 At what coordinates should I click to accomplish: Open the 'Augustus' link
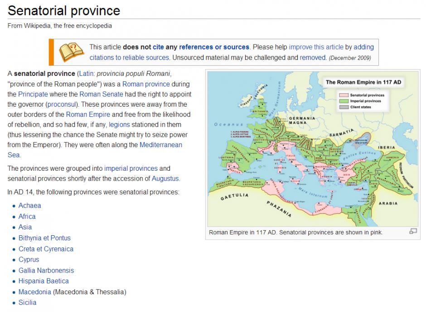click(x=165, y=178)
